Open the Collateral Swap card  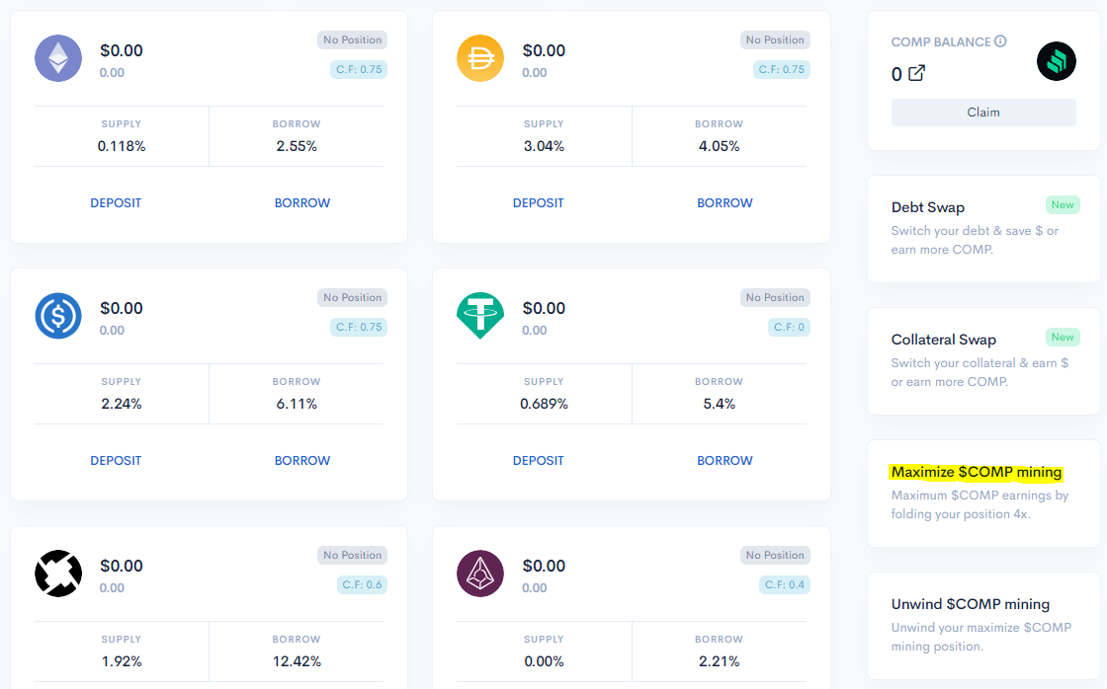pos(983,361)
